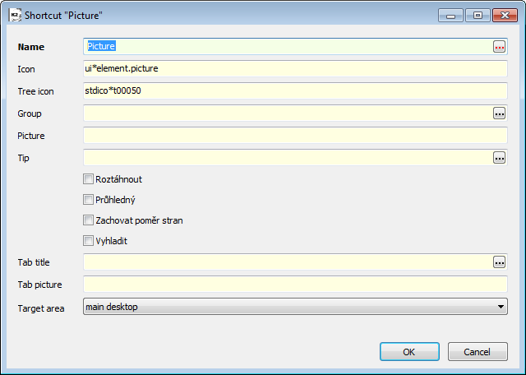Click the Name field with Picture text
Viewport: 526px width, 375px height.
(x=288, y=46)
